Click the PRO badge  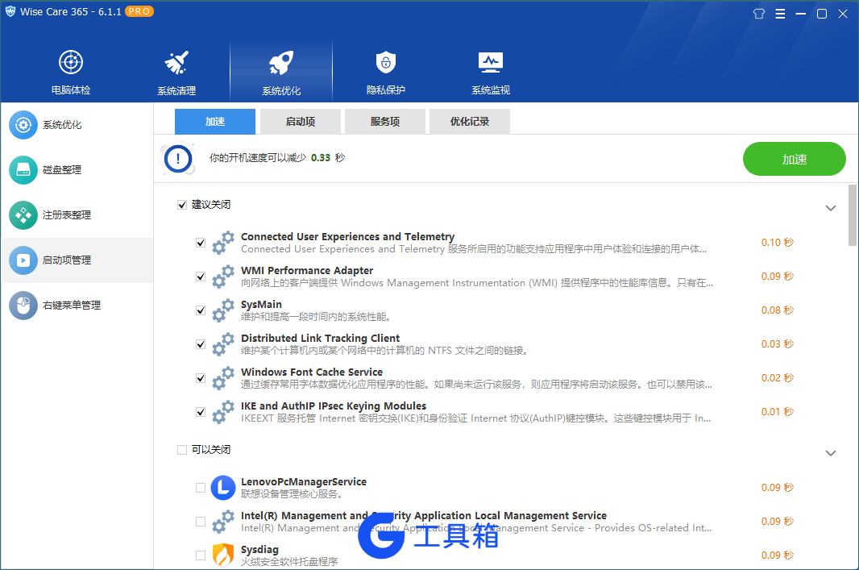139,11
